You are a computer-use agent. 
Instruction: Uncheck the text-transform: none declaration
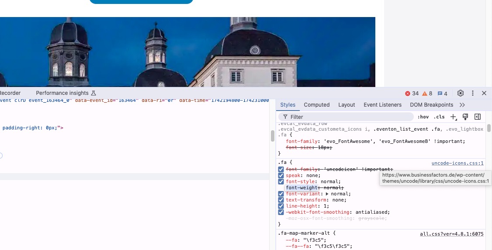[281, 200]
